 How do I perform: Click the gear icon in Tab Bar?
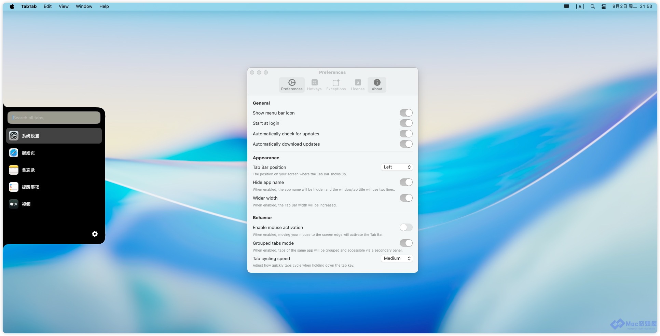point(95,234)
